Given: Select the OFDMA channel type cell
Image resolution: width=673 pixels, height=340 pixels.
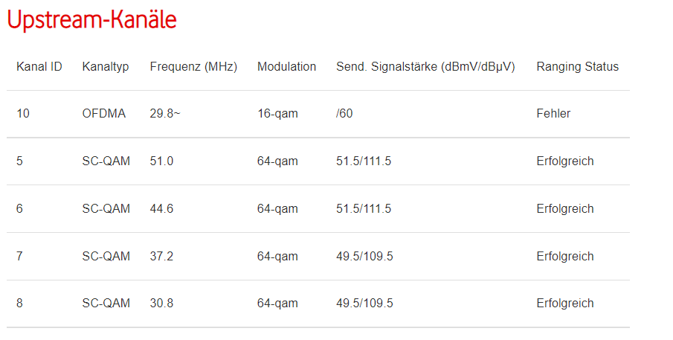Looking at the screenshot, I should point(104,114).
